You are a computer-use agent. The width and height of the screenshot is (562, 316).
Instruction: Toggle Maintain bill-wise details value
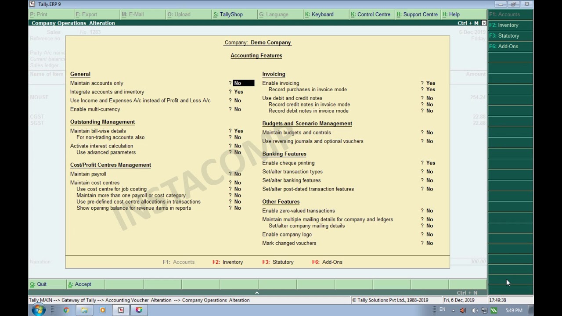pos(238,131)
